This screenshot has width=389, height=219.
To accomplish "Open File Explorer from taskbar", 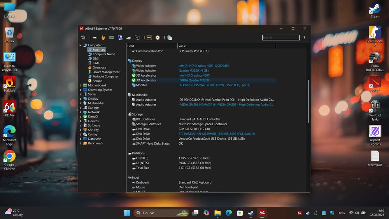I will pos(217,213).
